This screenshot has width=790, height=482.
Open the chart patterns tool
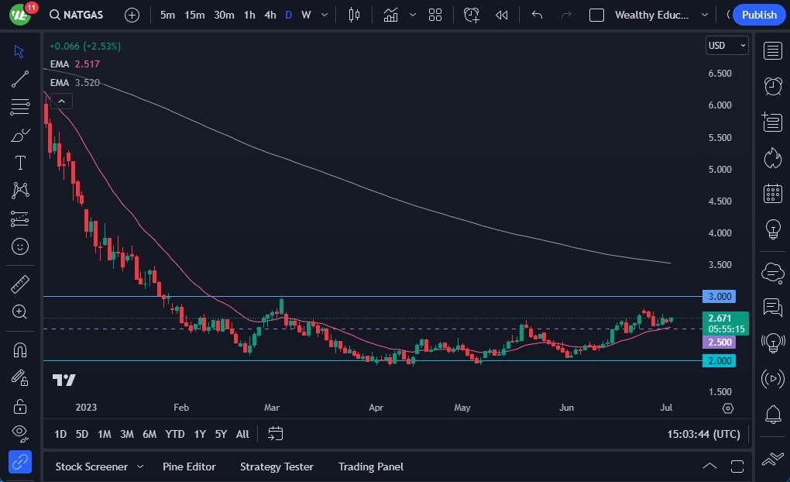point(19,190)
